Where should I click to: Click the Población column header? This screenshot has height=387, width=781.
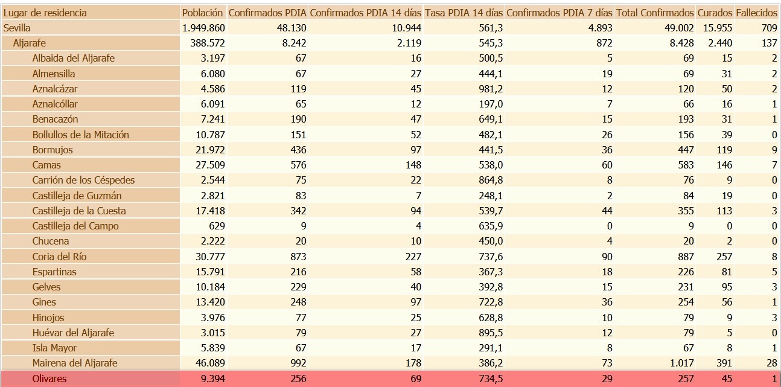(203, 13)
